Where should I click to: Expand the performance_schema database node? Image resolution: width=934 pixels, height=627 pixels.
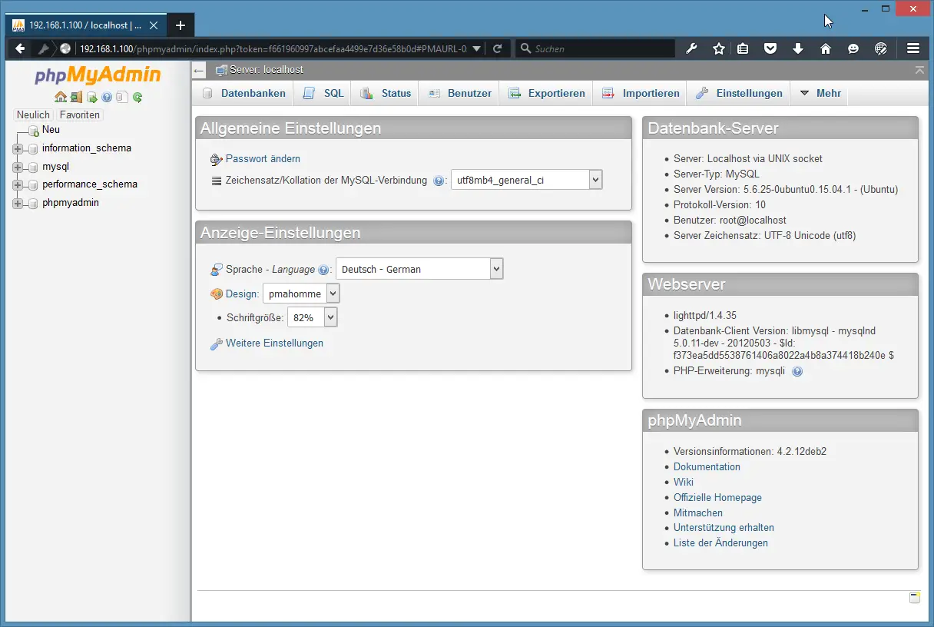coord(18,184)
